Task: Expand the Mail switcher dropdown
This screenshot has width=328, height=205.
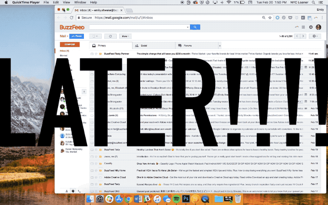Action: click(64, 36)
